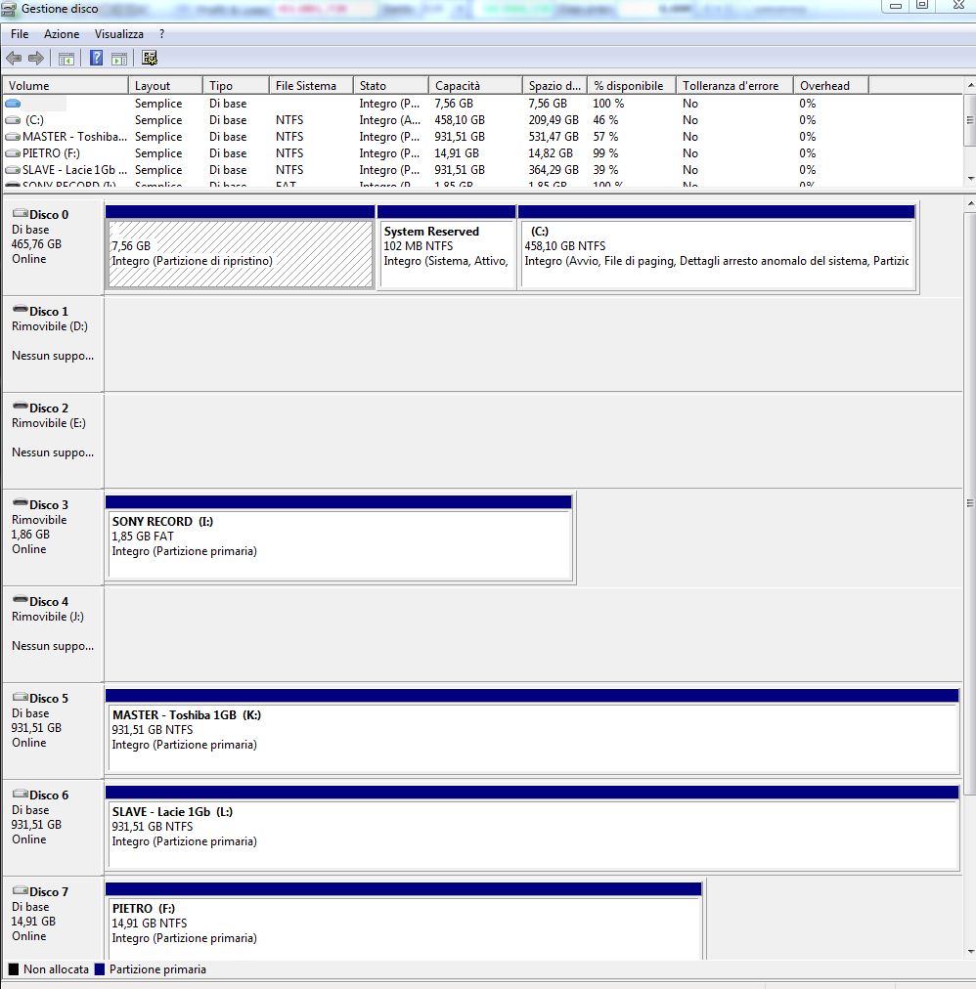
Task: Click volume list scrollbar up arrow
Action: tap(970, 84)
